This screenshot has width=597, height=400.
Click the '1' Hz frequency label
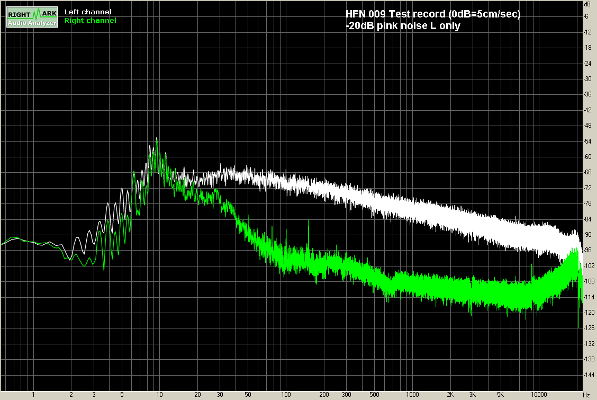[x=33, y=395]
